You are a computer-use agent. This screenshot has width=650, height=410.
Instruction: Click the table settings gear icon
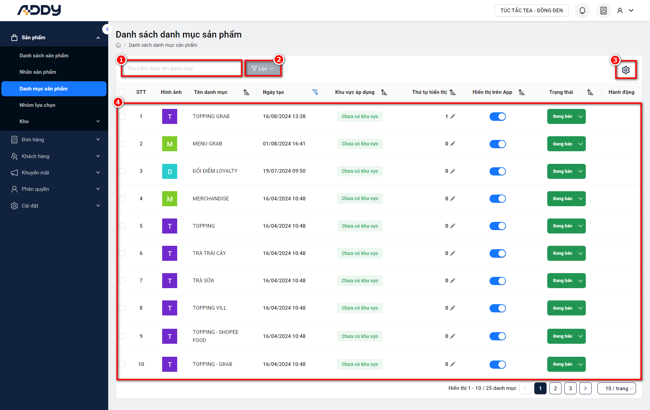click(x=625, y=70)
